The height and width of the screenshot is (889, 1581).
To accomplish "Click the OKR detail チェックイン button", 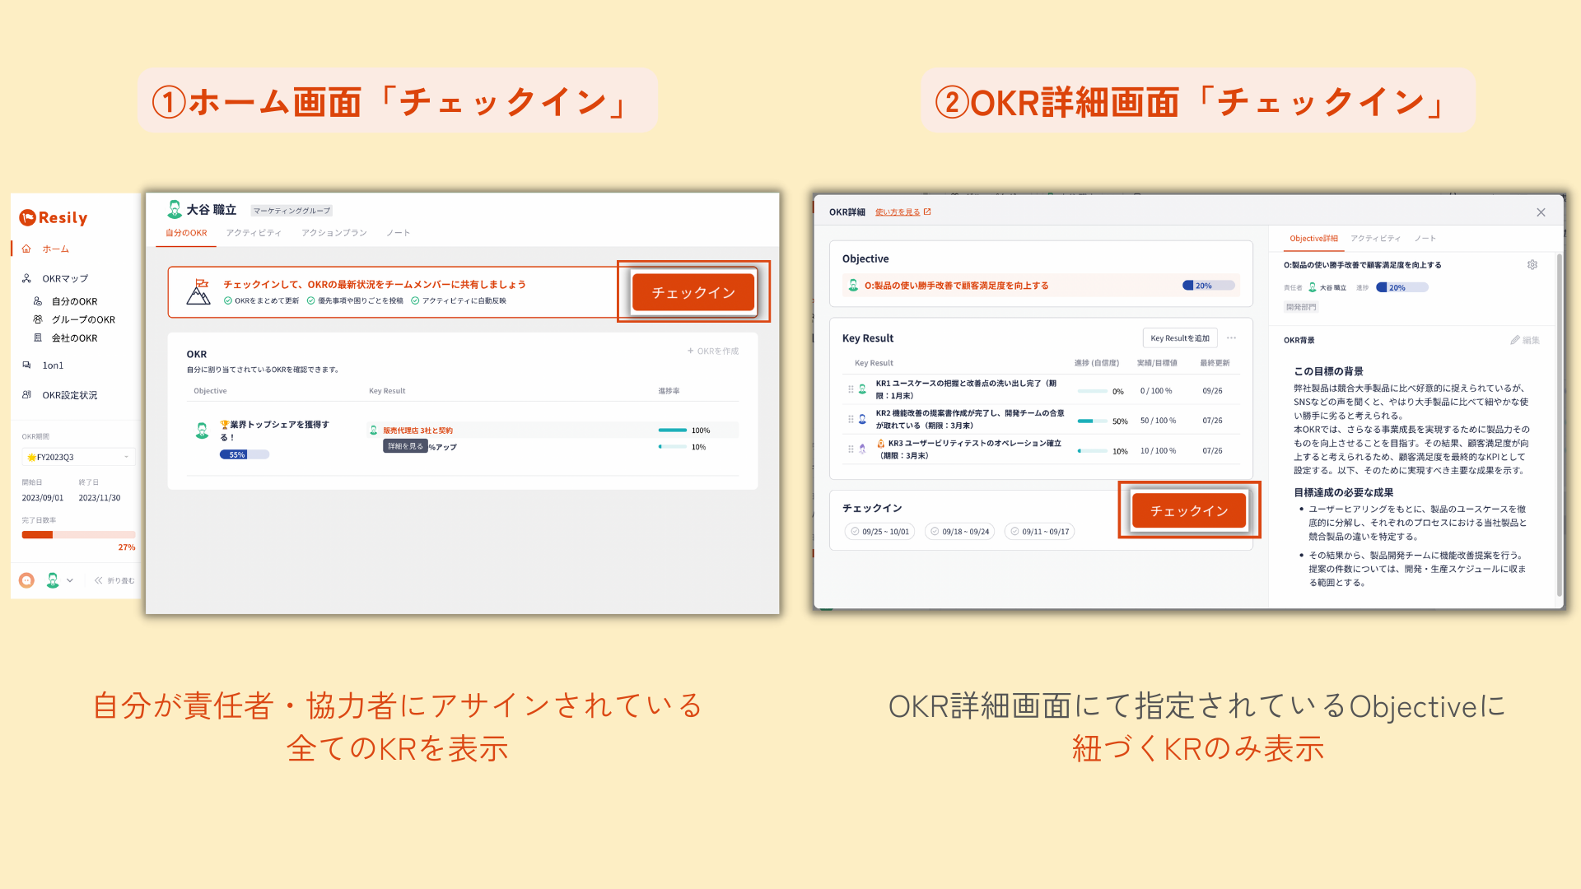I will pos(1189,511).
